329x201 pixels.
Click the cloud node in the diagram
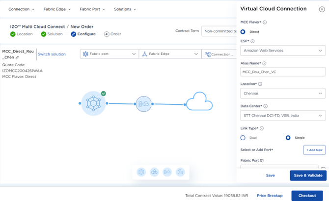(x=199, y=101)
